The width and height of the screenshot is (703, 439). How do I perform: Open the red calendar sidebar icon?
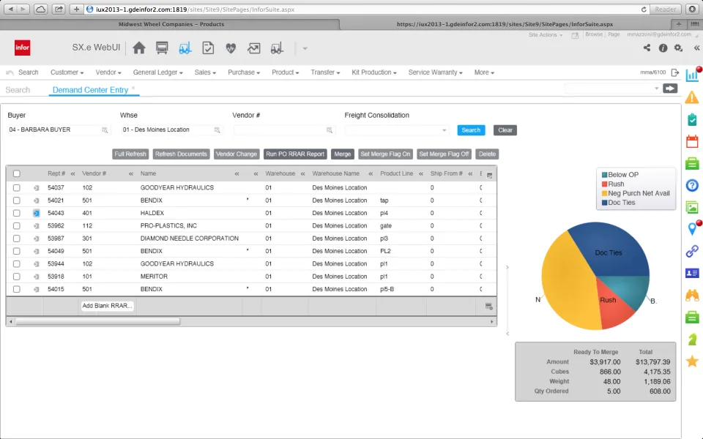692,141
